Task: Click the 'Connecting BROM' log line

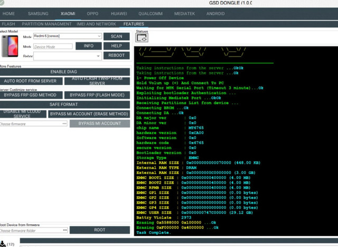Action: 162,108
